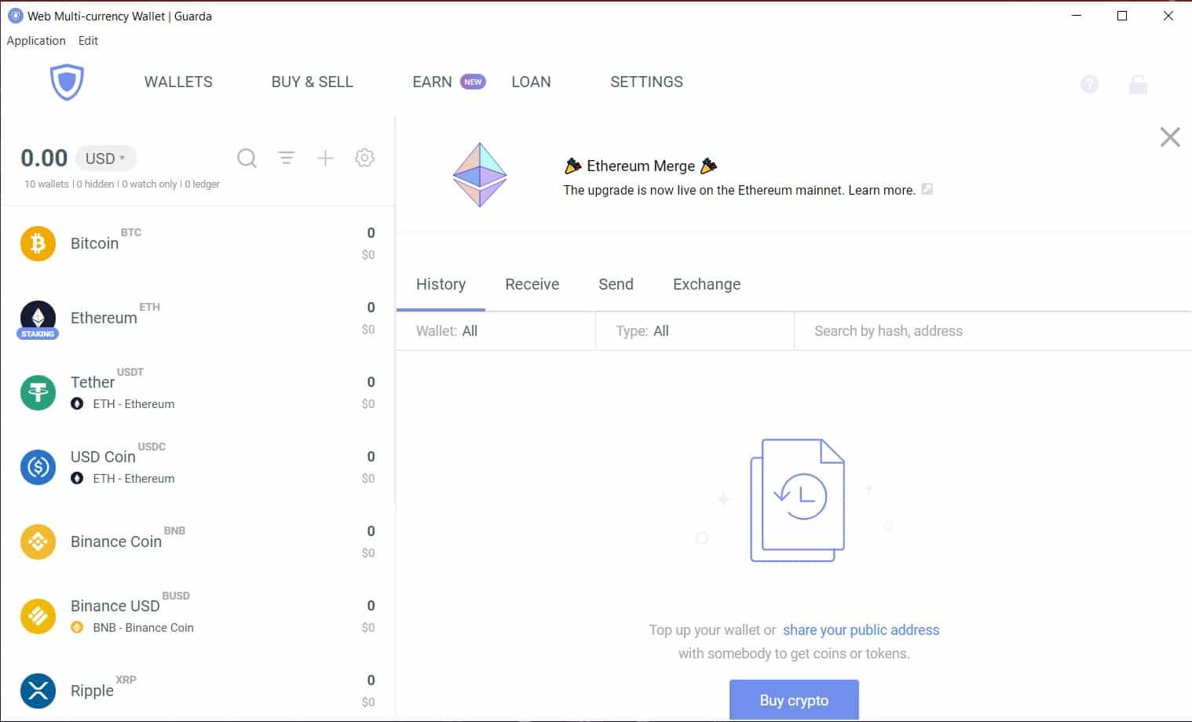Open the Application menu

36,41
